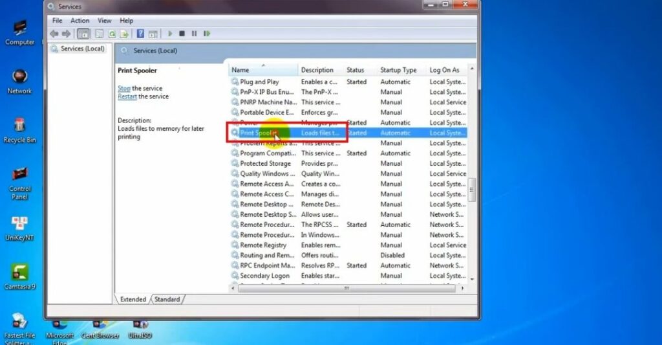Open the Action menu

80,21
